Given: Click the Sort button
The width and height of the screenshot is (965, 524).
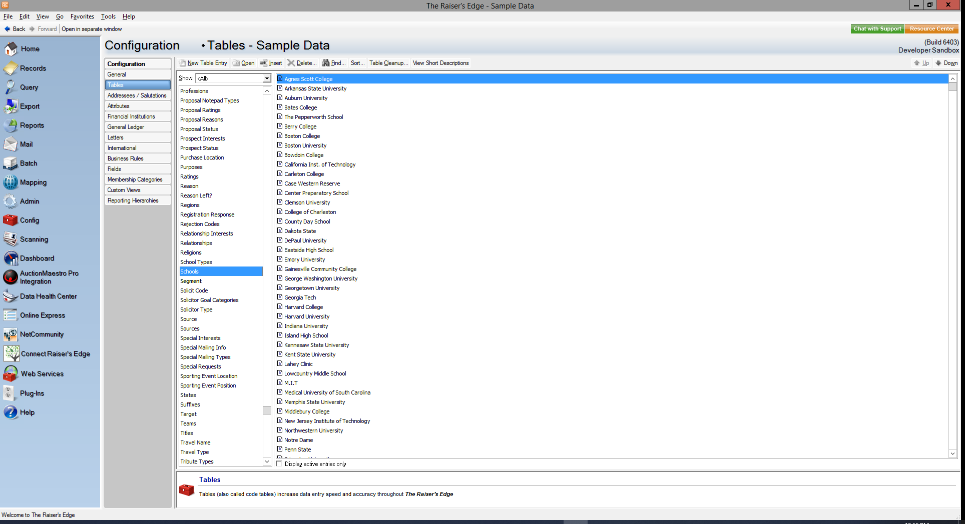Looking at the screenshot, I should pos(357,63).
